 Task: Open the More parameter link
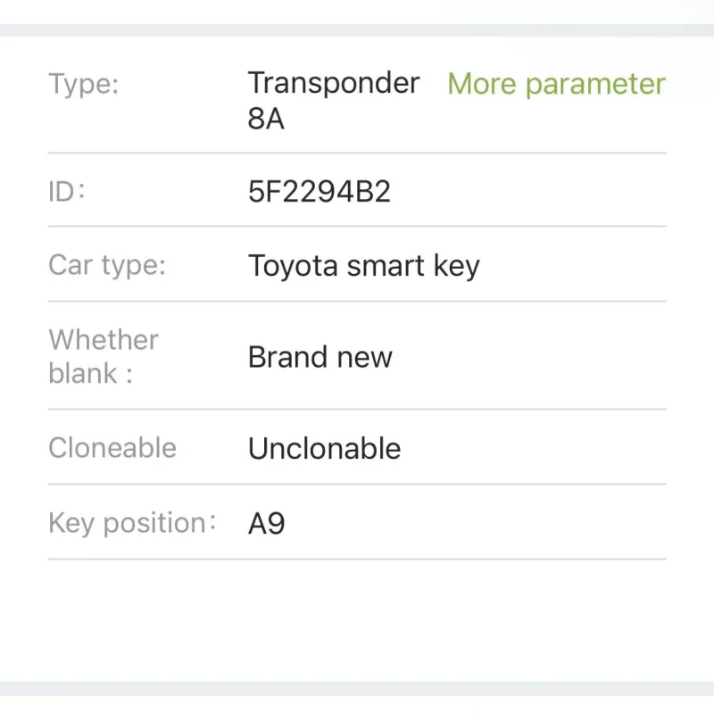click(x=556, y=84)
